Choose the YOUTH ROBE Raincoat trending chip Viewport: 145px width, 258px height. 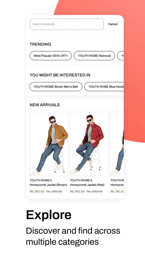click(x=94, y=56)
